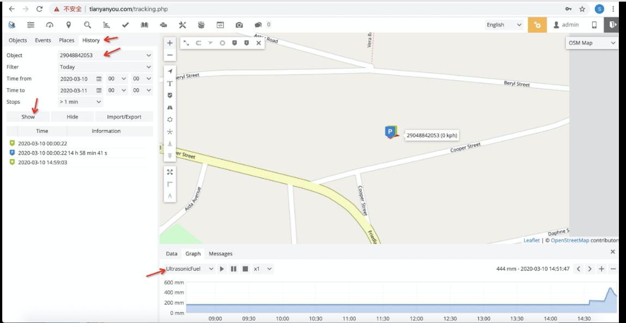Image resolution: width=626 pixels, height=323 pixels.
Task: Click the parking P marker on map
Action: (391, 132)
